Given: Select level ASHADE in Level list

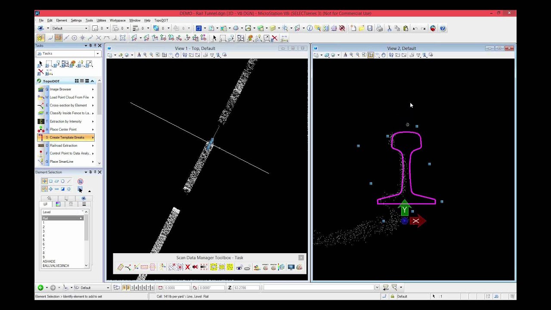Looking at the screenshot, I should 49,261.
